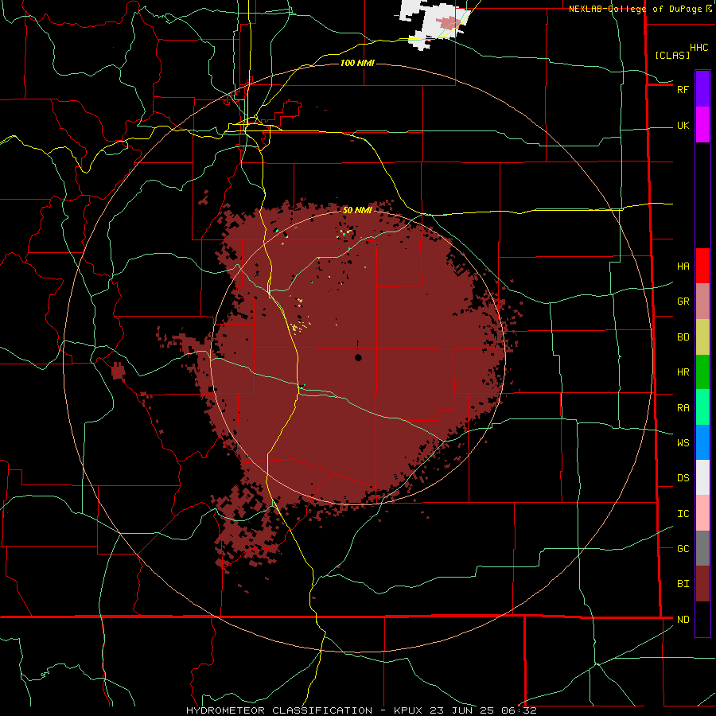Viewport: 716px width, 716px height.
Task: Click the BI dark-red legend swatch
Action: pos(702,584)
